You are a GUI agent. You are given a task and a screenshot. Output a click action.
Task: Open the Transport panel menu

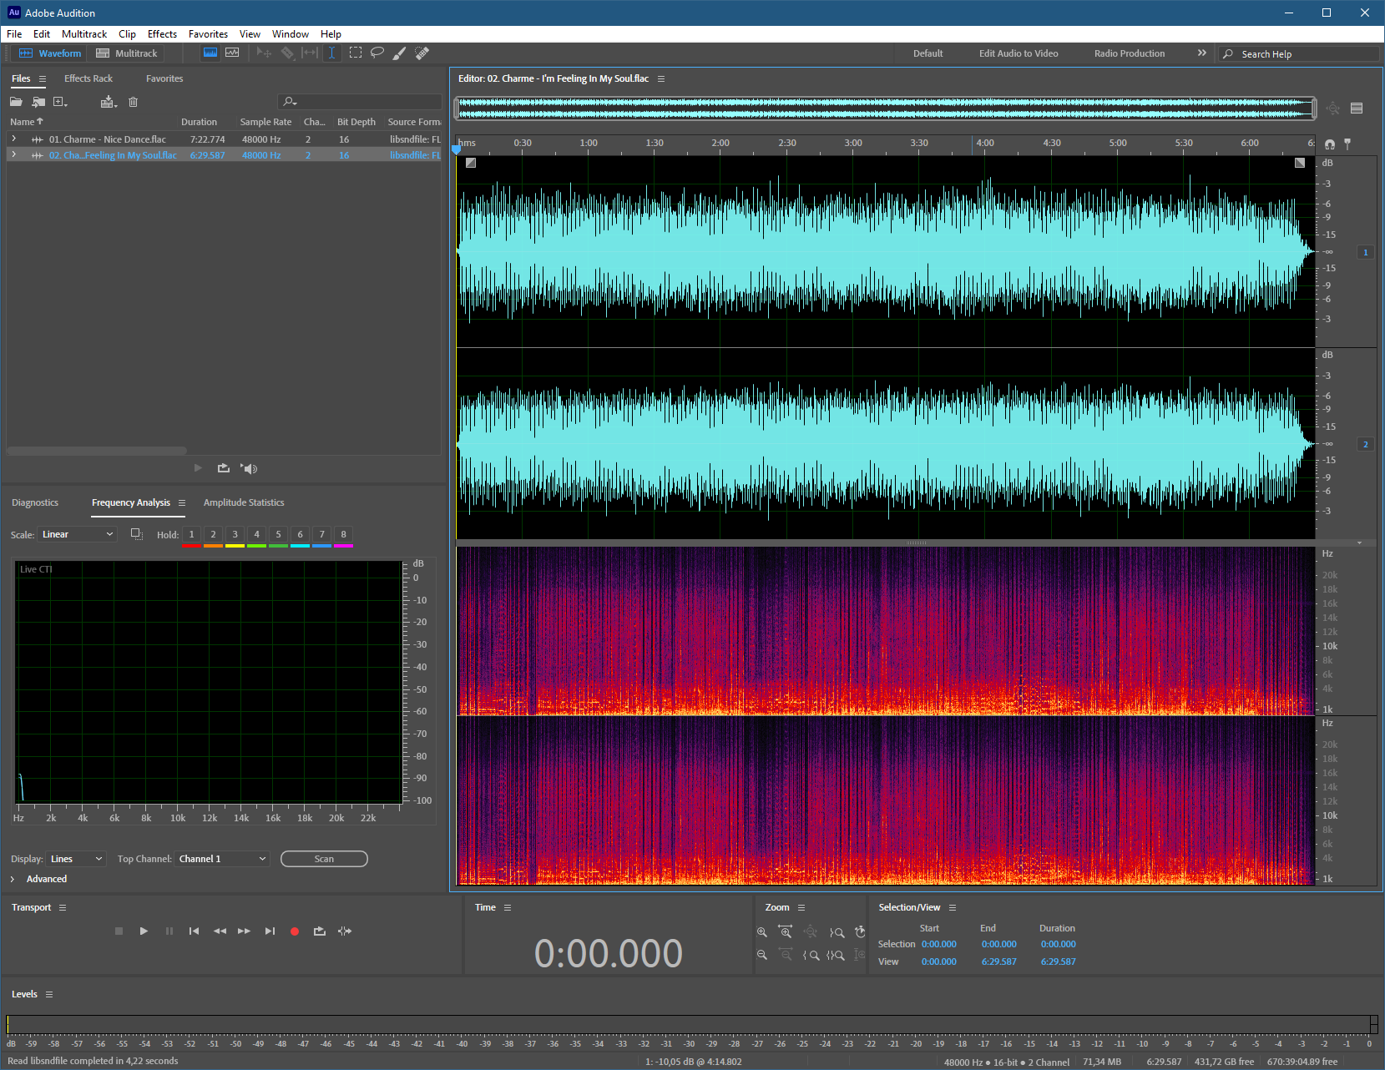pos(63,907)
